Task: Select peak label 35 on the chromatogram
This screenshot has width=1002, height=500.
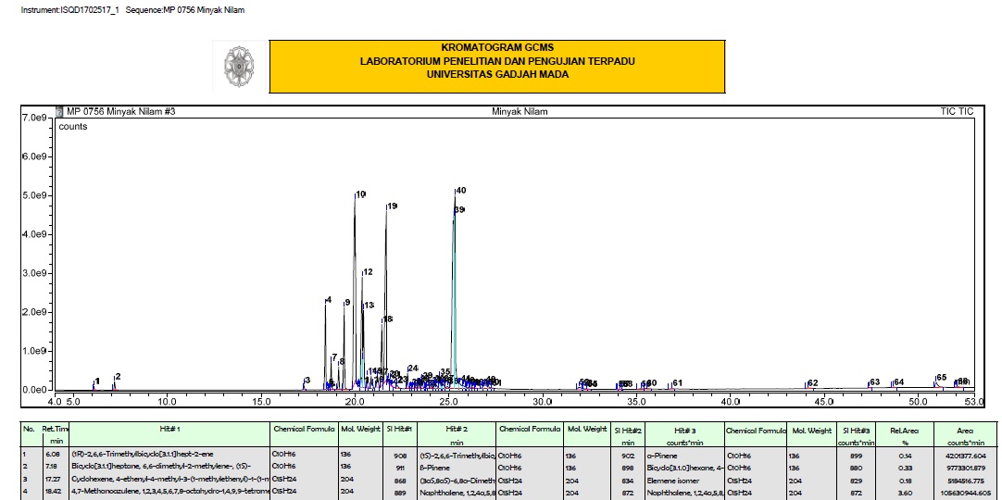Action: coord(445,371)
